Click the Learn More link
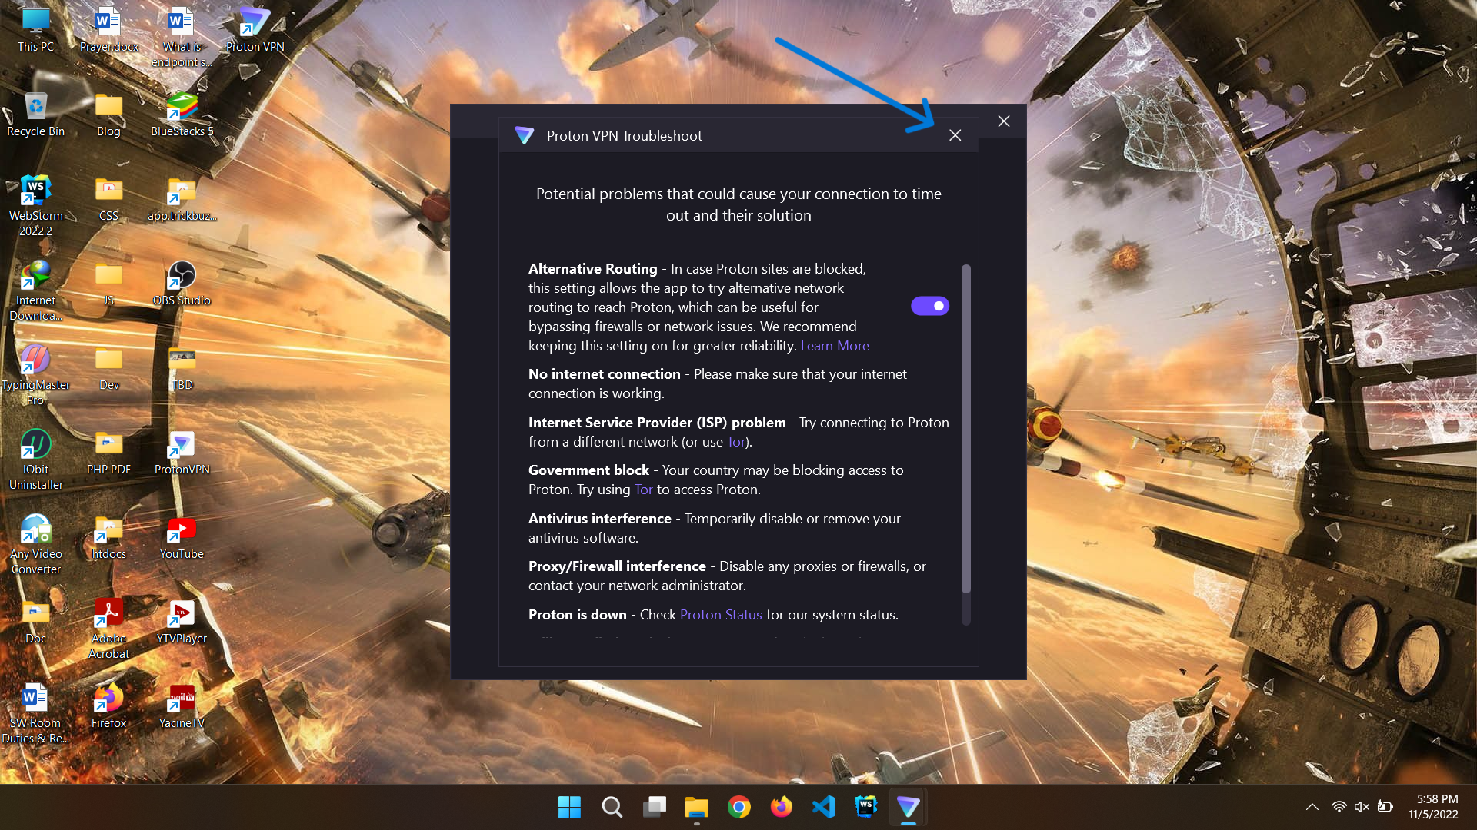The height and width of the screenshot is (830, 1477). pos(834,346)
